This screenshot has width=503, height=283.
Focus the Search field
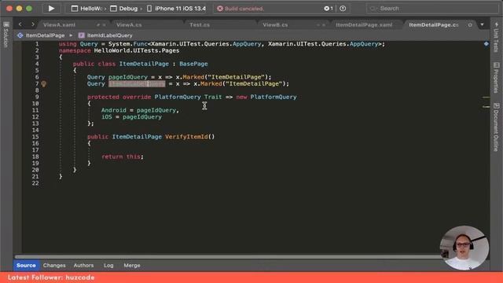432,9
